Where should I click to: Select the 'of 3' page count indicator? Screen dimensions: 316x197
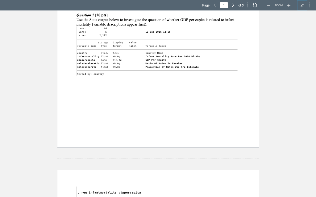click(x=240, y=5)
